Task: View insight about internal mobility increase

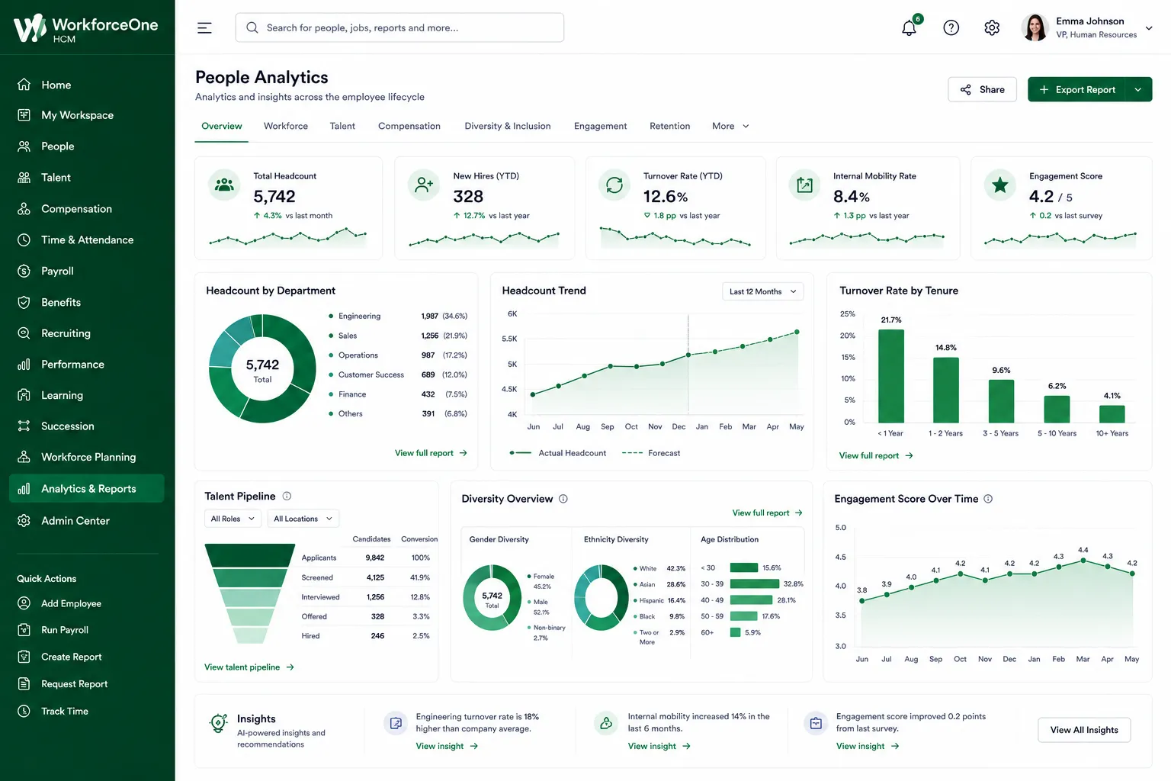Action: [659, 747]
